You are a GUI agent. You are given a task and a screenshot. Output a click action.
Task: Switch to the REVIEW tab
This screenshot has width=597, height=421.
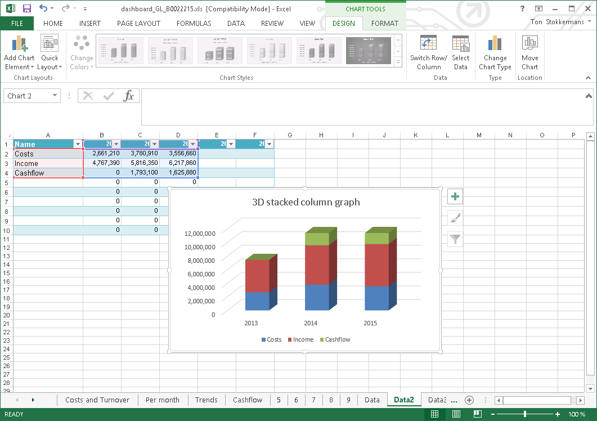[x=272, y=23]
